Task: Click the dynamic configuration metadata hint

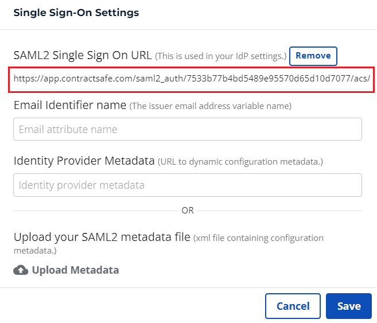Action: (240, 162)
